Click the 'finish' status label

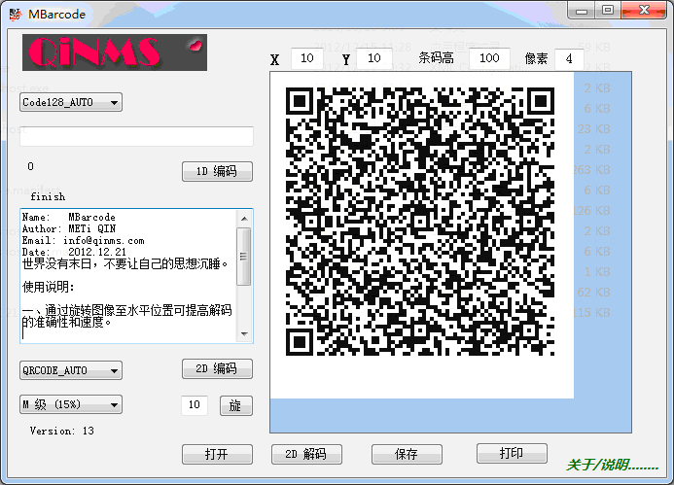(x=48, y=196)
